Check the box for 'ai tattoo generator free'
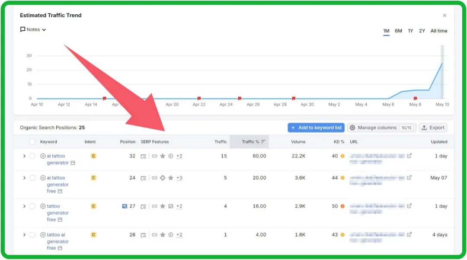Image resolution: width=467 pixels, height=260 pixels. coord(32,178)
